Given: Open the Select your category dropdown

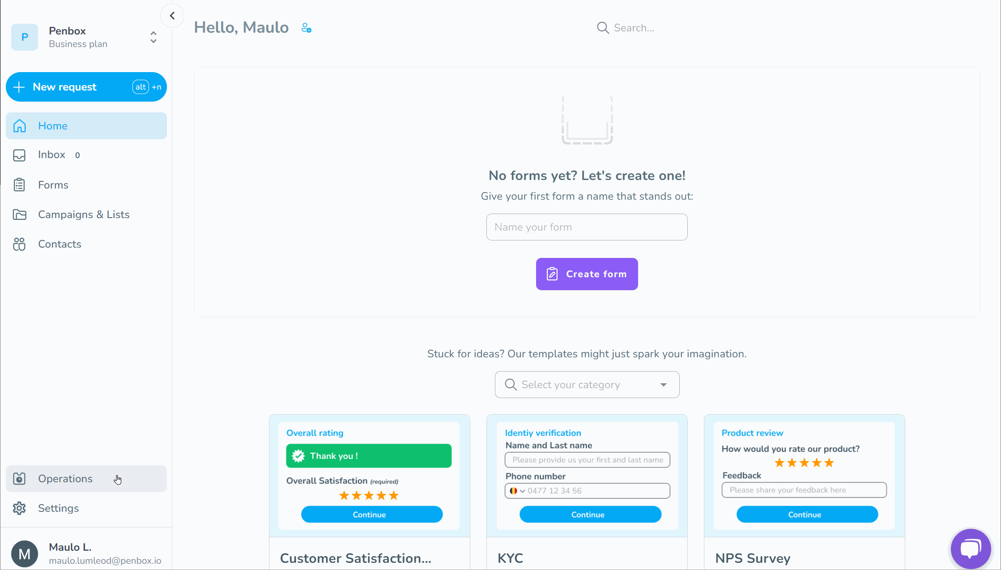Looking at the screenshot, I should point(587,384).
